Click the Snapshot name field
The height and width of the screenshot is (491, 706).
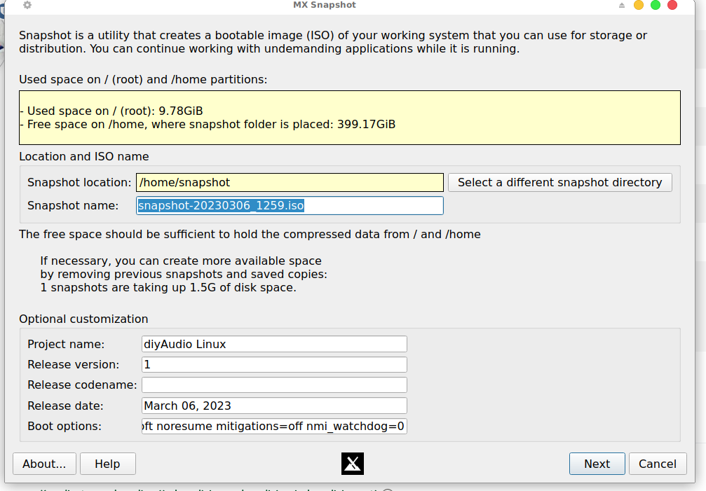[x=290, y=205]
